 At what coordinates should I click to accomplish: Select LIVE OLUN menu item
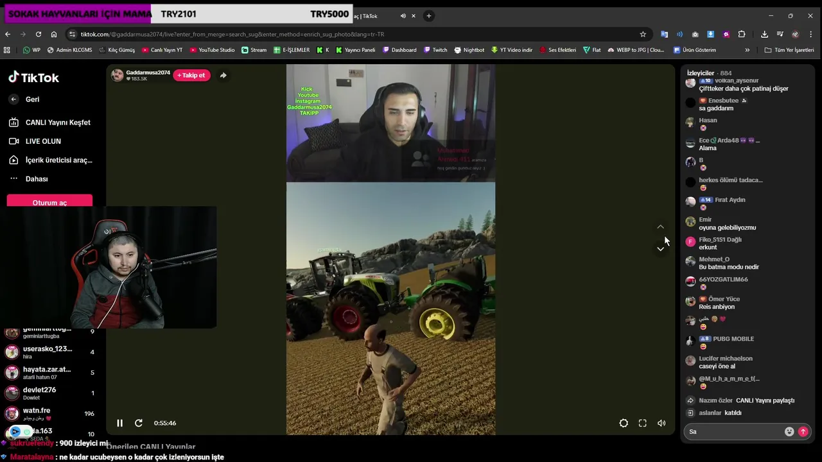[35, 141]
